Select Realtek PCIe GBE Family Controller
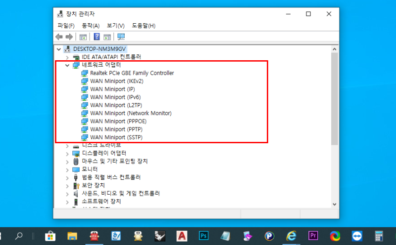 [132, 73]
